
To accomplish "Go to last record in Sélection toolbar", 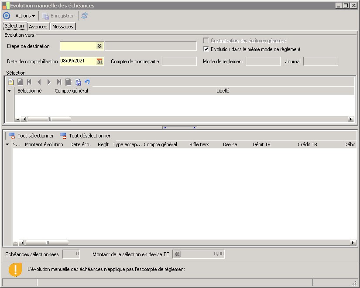I will click(59, 82).
